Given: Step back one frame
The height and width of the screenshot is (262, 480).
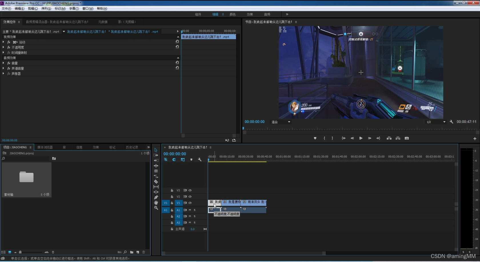Looking at the screenshot, I should pos(352,138).
